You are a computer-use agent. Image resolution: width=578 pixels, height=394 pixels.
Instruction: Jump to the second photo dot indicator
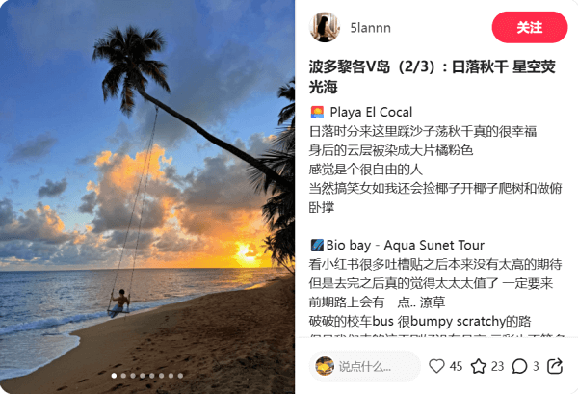(123, 376)
